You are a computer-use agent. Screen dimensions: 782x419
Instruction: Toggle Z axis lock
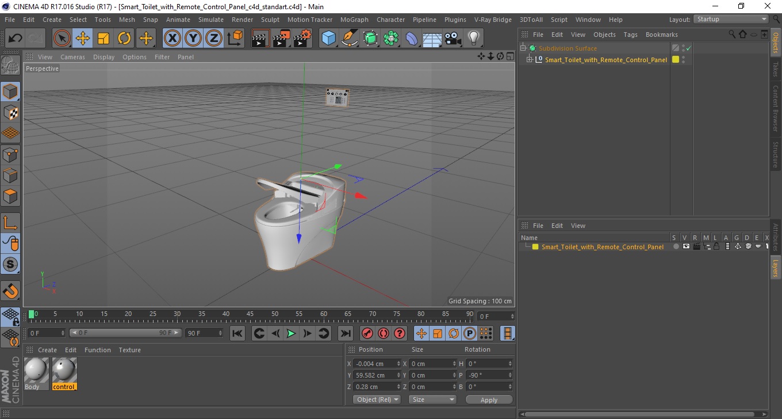pyautogui.click(x=214, y=39)
